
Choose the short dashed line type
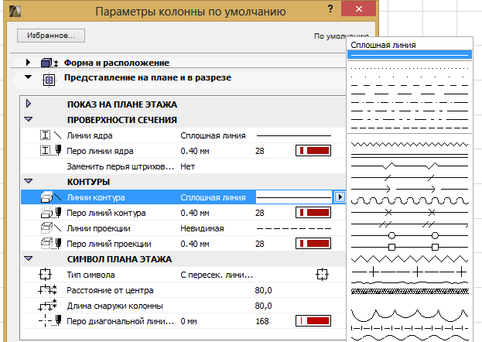point(409,85)
